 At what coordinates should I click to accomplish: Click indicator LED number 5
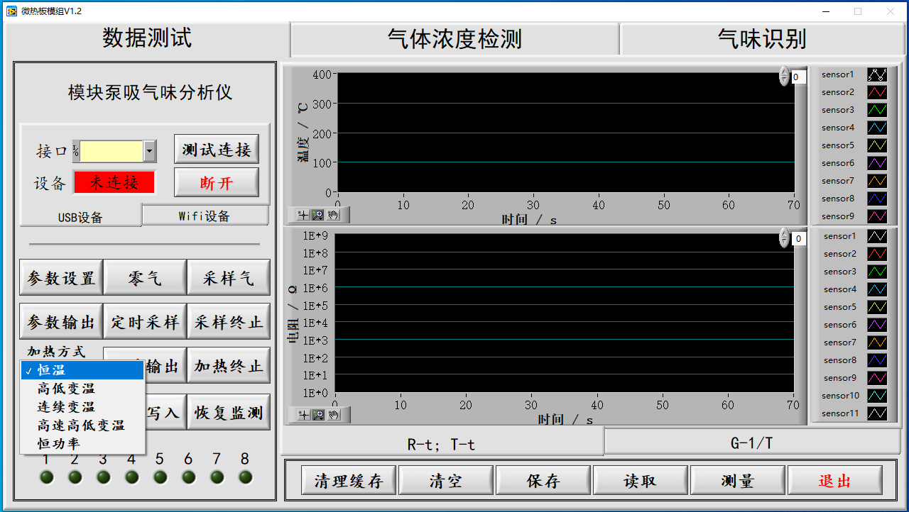pos(160,477)
